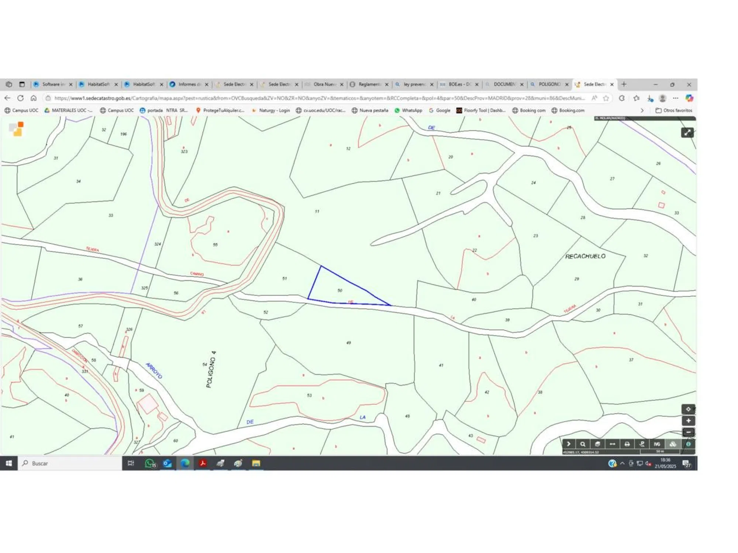Image resolution: width=738 pixels, height=553 pixels.
Task: Open the map layers stack tool
Action: point(597,444)
